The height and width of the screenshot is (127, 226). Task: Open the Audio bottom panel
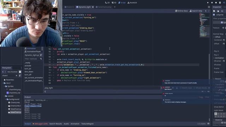coord(66,124)
